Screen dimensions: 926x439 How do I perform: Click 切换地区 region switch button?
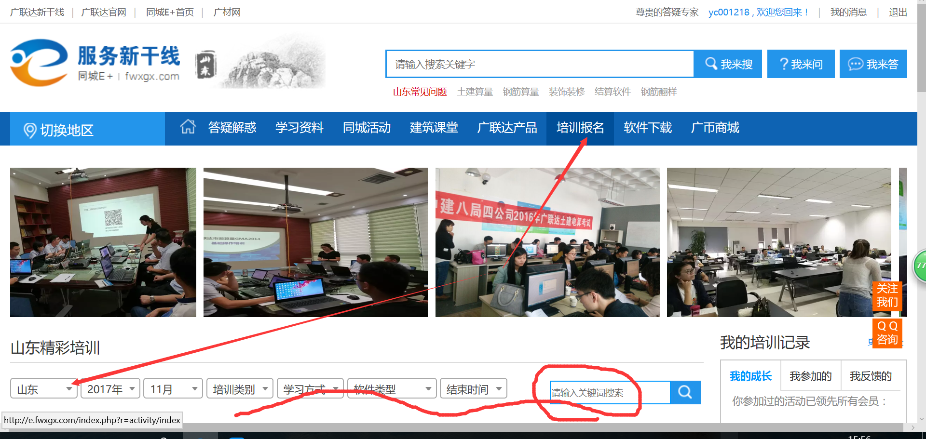click(x=88, y=129)
